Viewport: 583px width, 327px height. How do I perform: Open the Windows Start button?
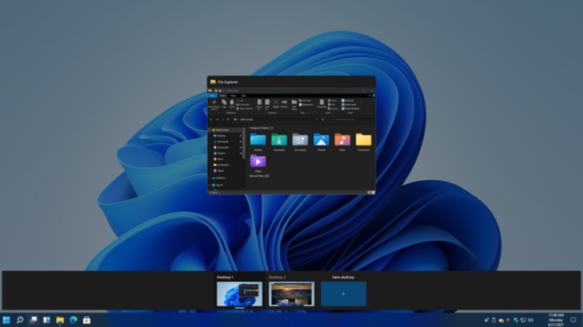pos(6,320)
